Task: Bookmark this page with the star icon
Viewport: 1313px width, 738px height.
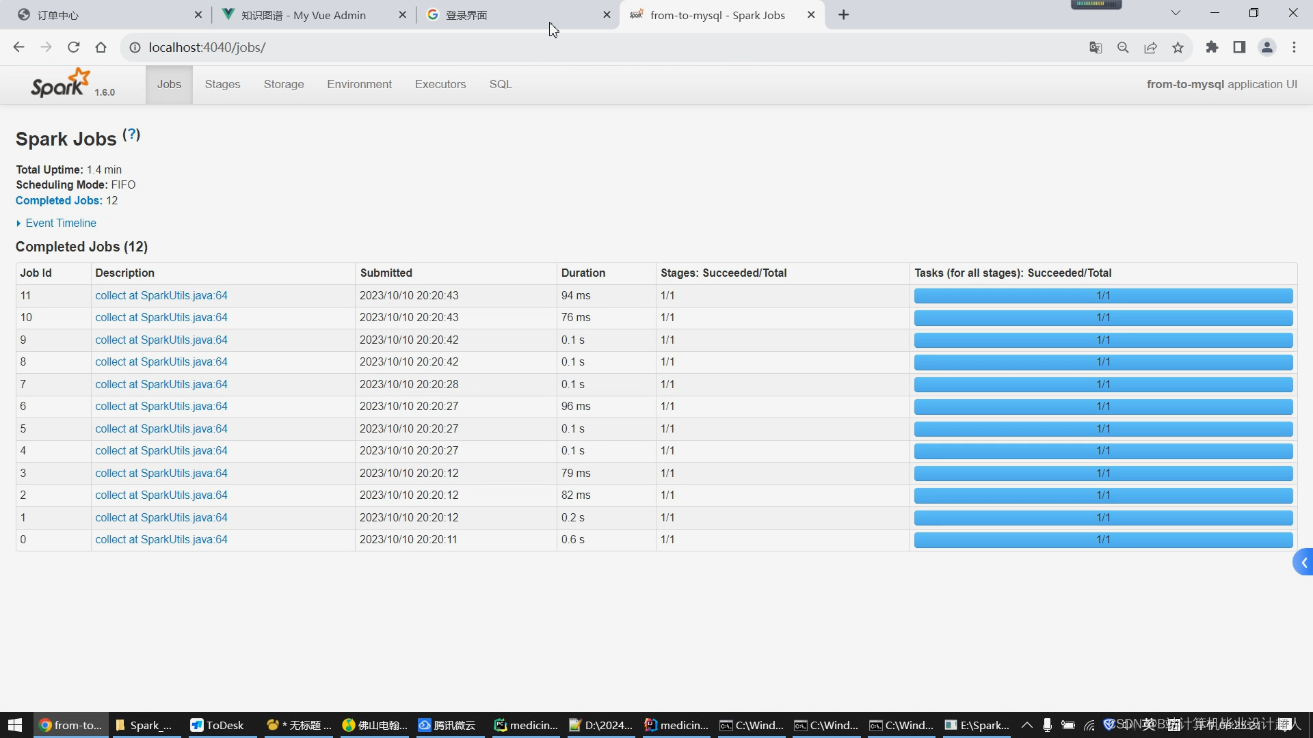Action: 1178,47
